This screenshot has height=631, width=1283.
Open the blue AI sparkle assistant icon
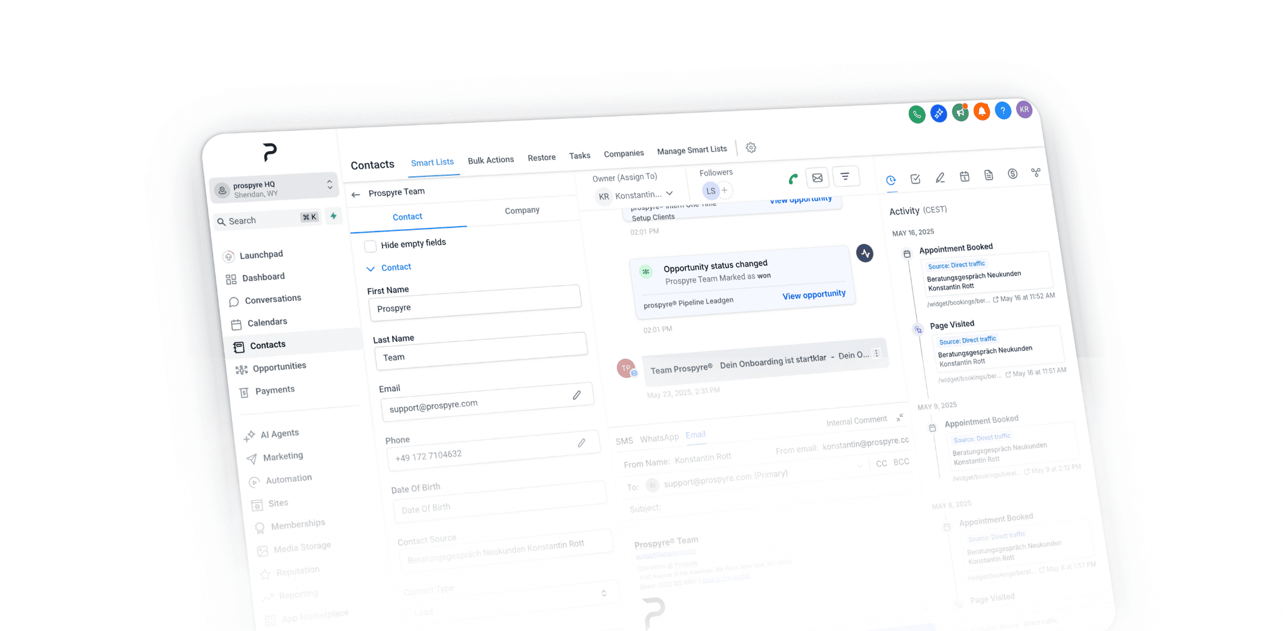coord(939,113)
